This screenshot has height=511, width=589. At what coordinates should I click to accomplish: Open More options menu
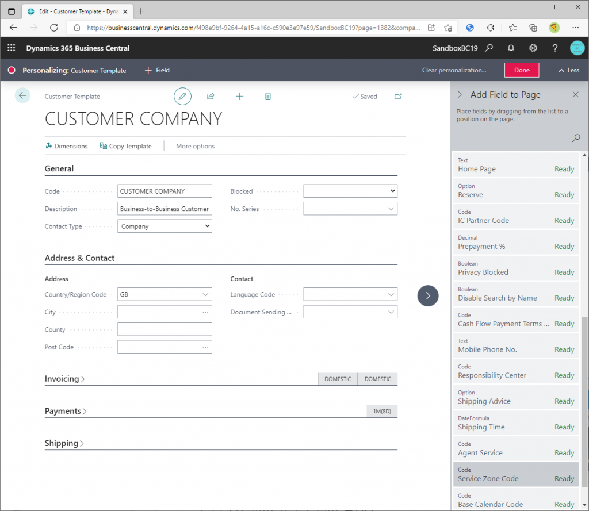[x=196, y=146]
